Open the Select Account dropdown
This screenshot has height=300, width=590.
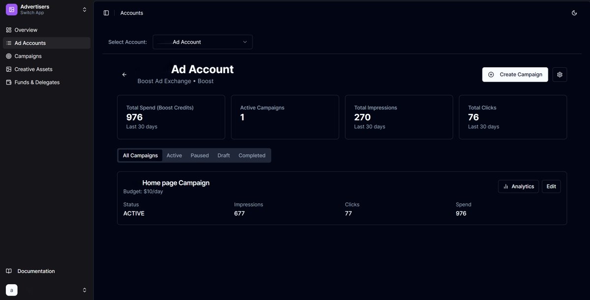(203, 42)
